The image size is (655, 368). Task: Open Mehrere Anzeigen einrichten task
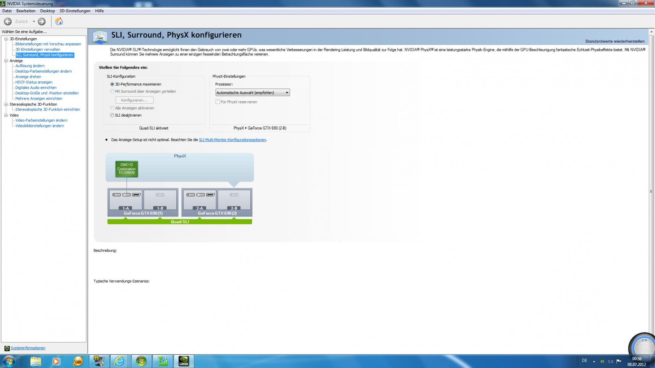pyautogui.click(x=39, y=99)
